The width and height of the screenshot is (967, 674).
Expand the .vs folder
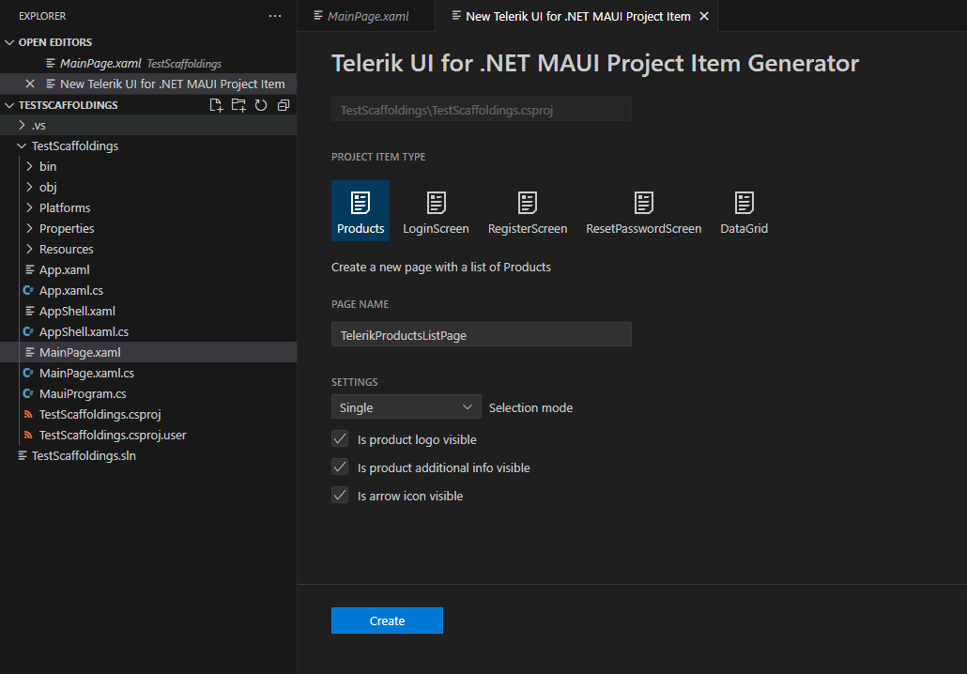pyautogui.click(x=148, y=125)
